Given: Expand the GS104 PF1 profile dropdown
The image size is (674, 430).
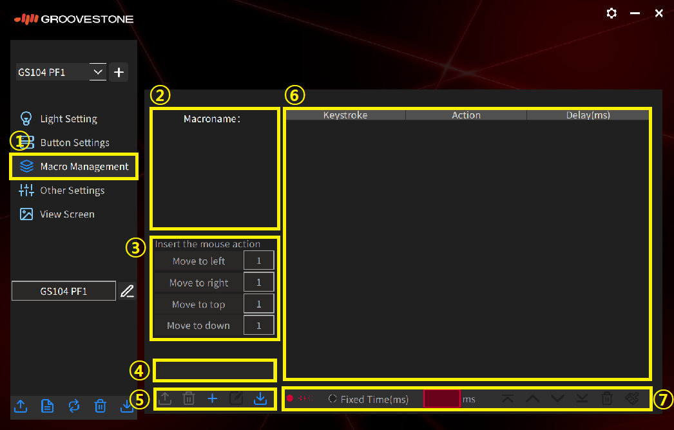Looking at the screenshot, I should 97,72.
